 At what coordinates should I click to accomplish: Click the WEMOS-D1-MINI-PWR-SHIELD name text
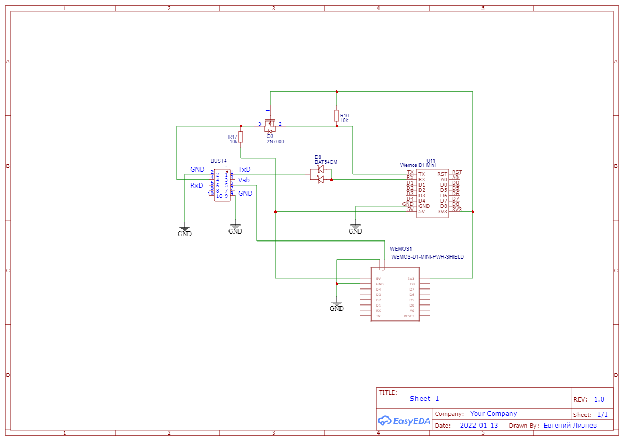coord(428,257)
